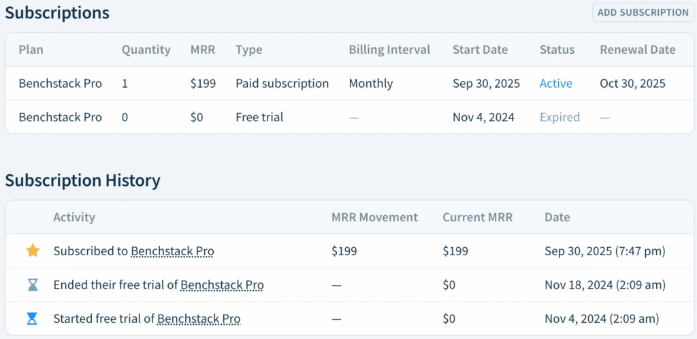Screen dimensions: 697x339
Task: Click the Sep 30, 2025 (7:47 pm) date
Action: [605, 251]
